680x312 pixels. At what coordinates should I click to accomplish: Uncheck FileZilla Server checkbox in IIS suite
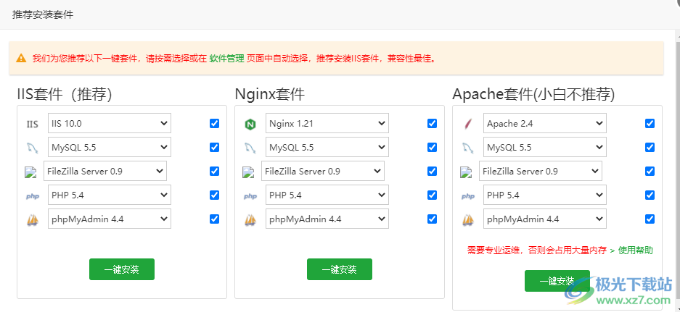pyautogui.click(x=214, y=171)
